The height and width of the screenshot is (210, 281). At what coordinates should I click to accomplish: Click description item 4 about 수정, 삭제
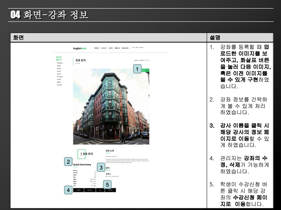click(x=239, y=165)
